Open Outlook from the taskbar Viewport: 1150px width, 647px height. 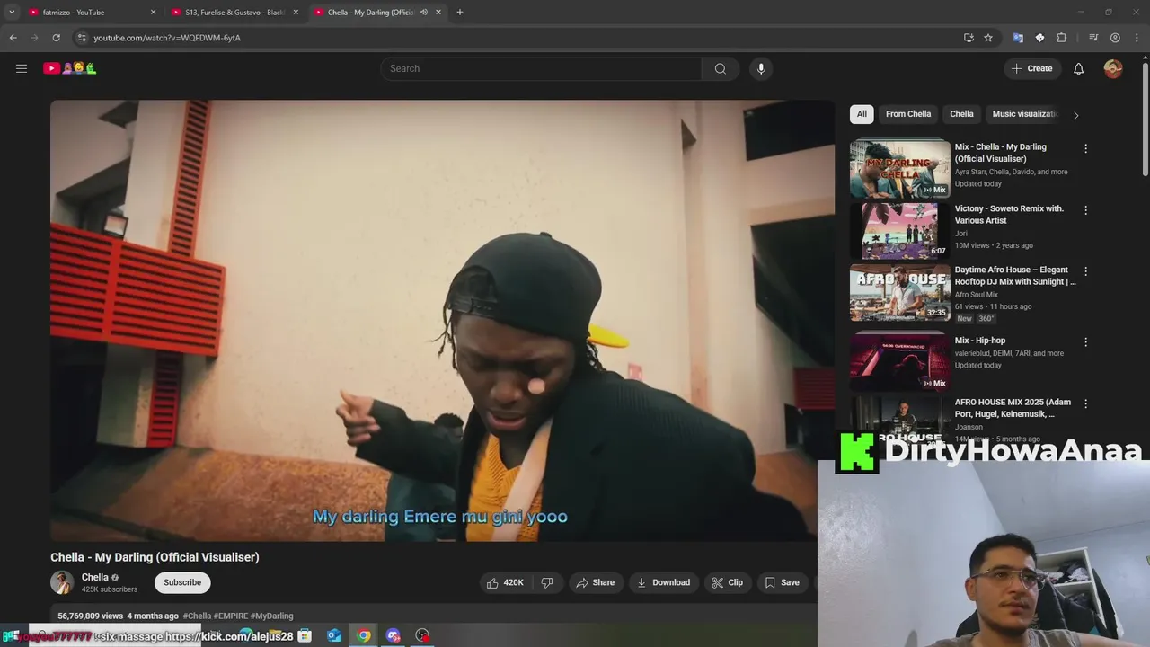334,635
